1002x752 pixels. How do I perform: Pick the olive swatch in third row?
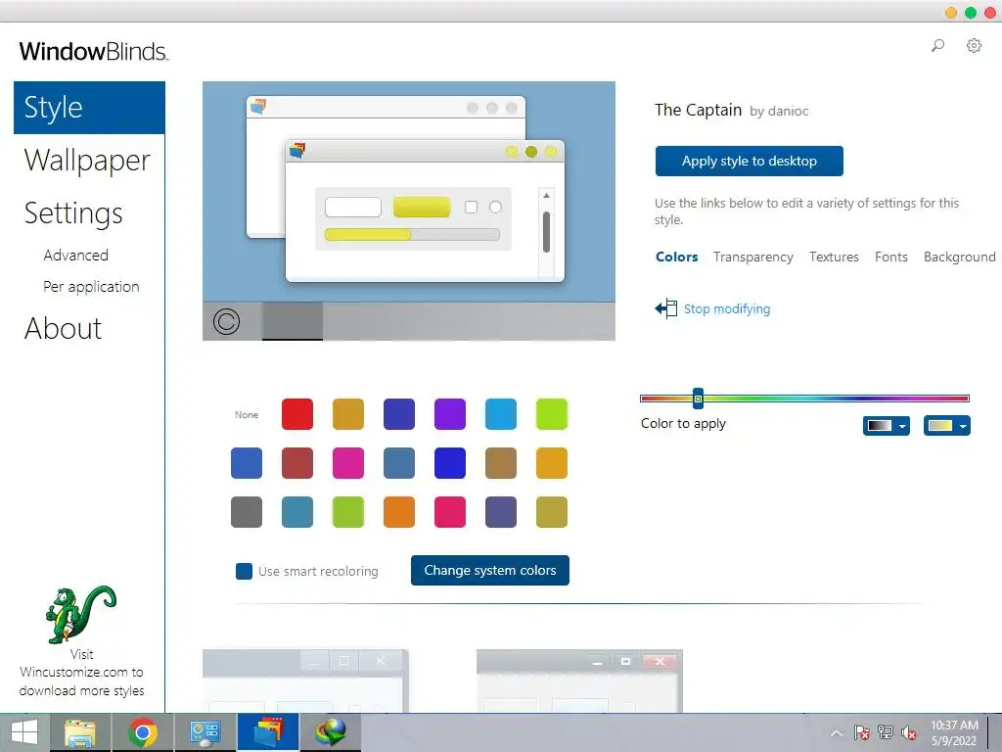point(552,511)
